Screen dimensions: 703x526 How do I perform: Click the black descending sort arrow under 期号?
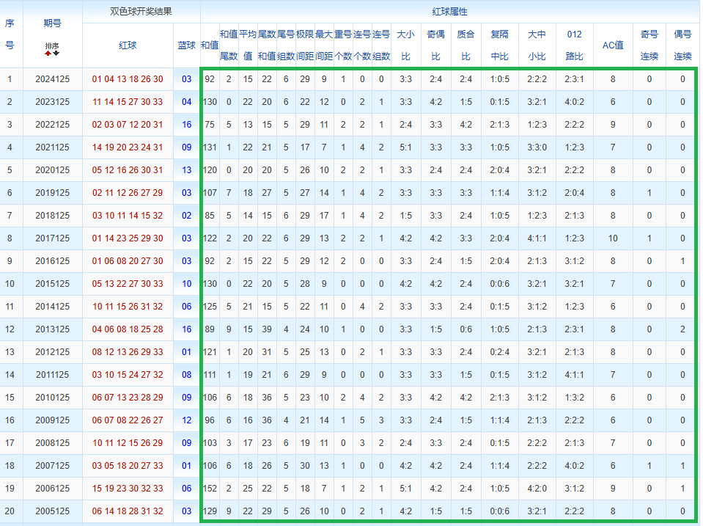(x=56, y=53)
